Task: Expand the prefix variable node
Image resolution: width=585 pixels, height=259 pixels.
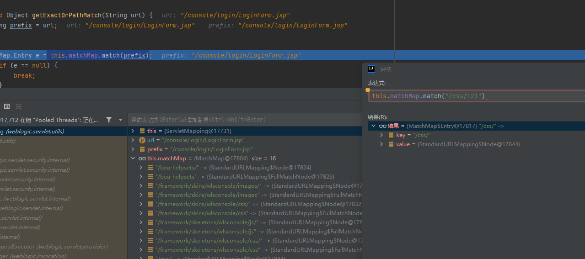Action: pyautogui.click(x=133, y=149)
